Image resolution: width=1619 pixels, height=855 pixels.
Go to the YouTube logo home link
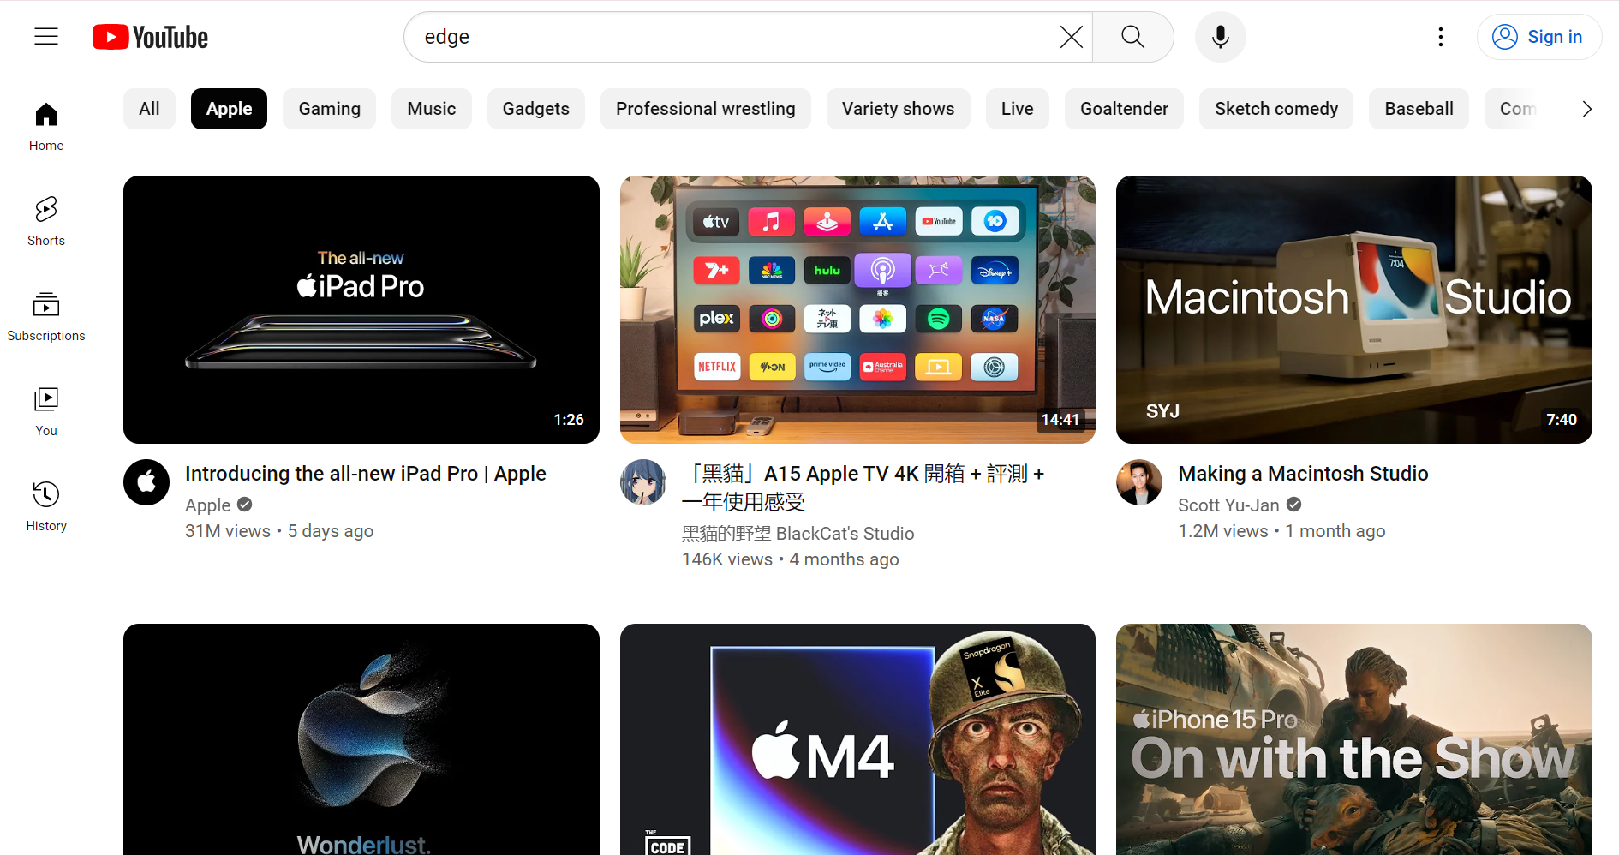tap(151, 37)
